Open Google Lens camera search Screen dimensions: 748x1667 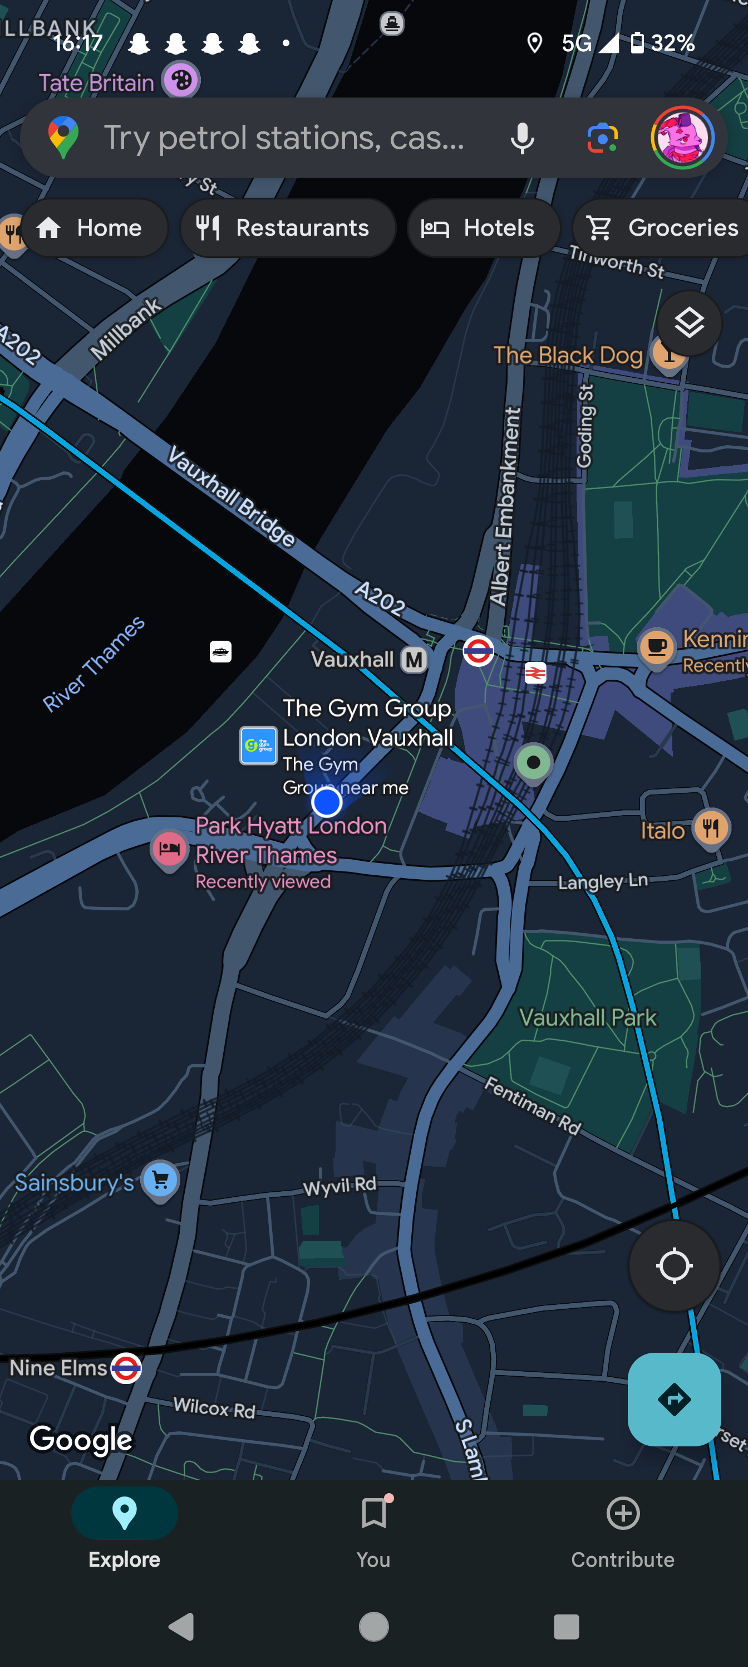pyautogui.click(x=602, y=138)
